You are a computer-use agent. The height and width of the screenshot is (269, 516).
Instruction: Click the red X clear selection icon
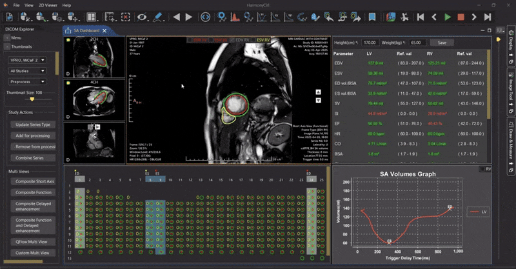[x=125, y=17]
